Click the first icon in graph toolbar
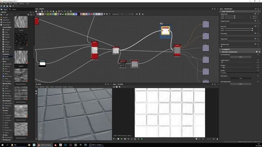Viewport: 262px width, 147px height. 36,11
